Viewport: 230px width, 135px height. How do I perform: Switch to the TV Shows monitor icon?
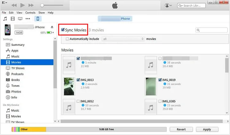[x=20, y=19]
